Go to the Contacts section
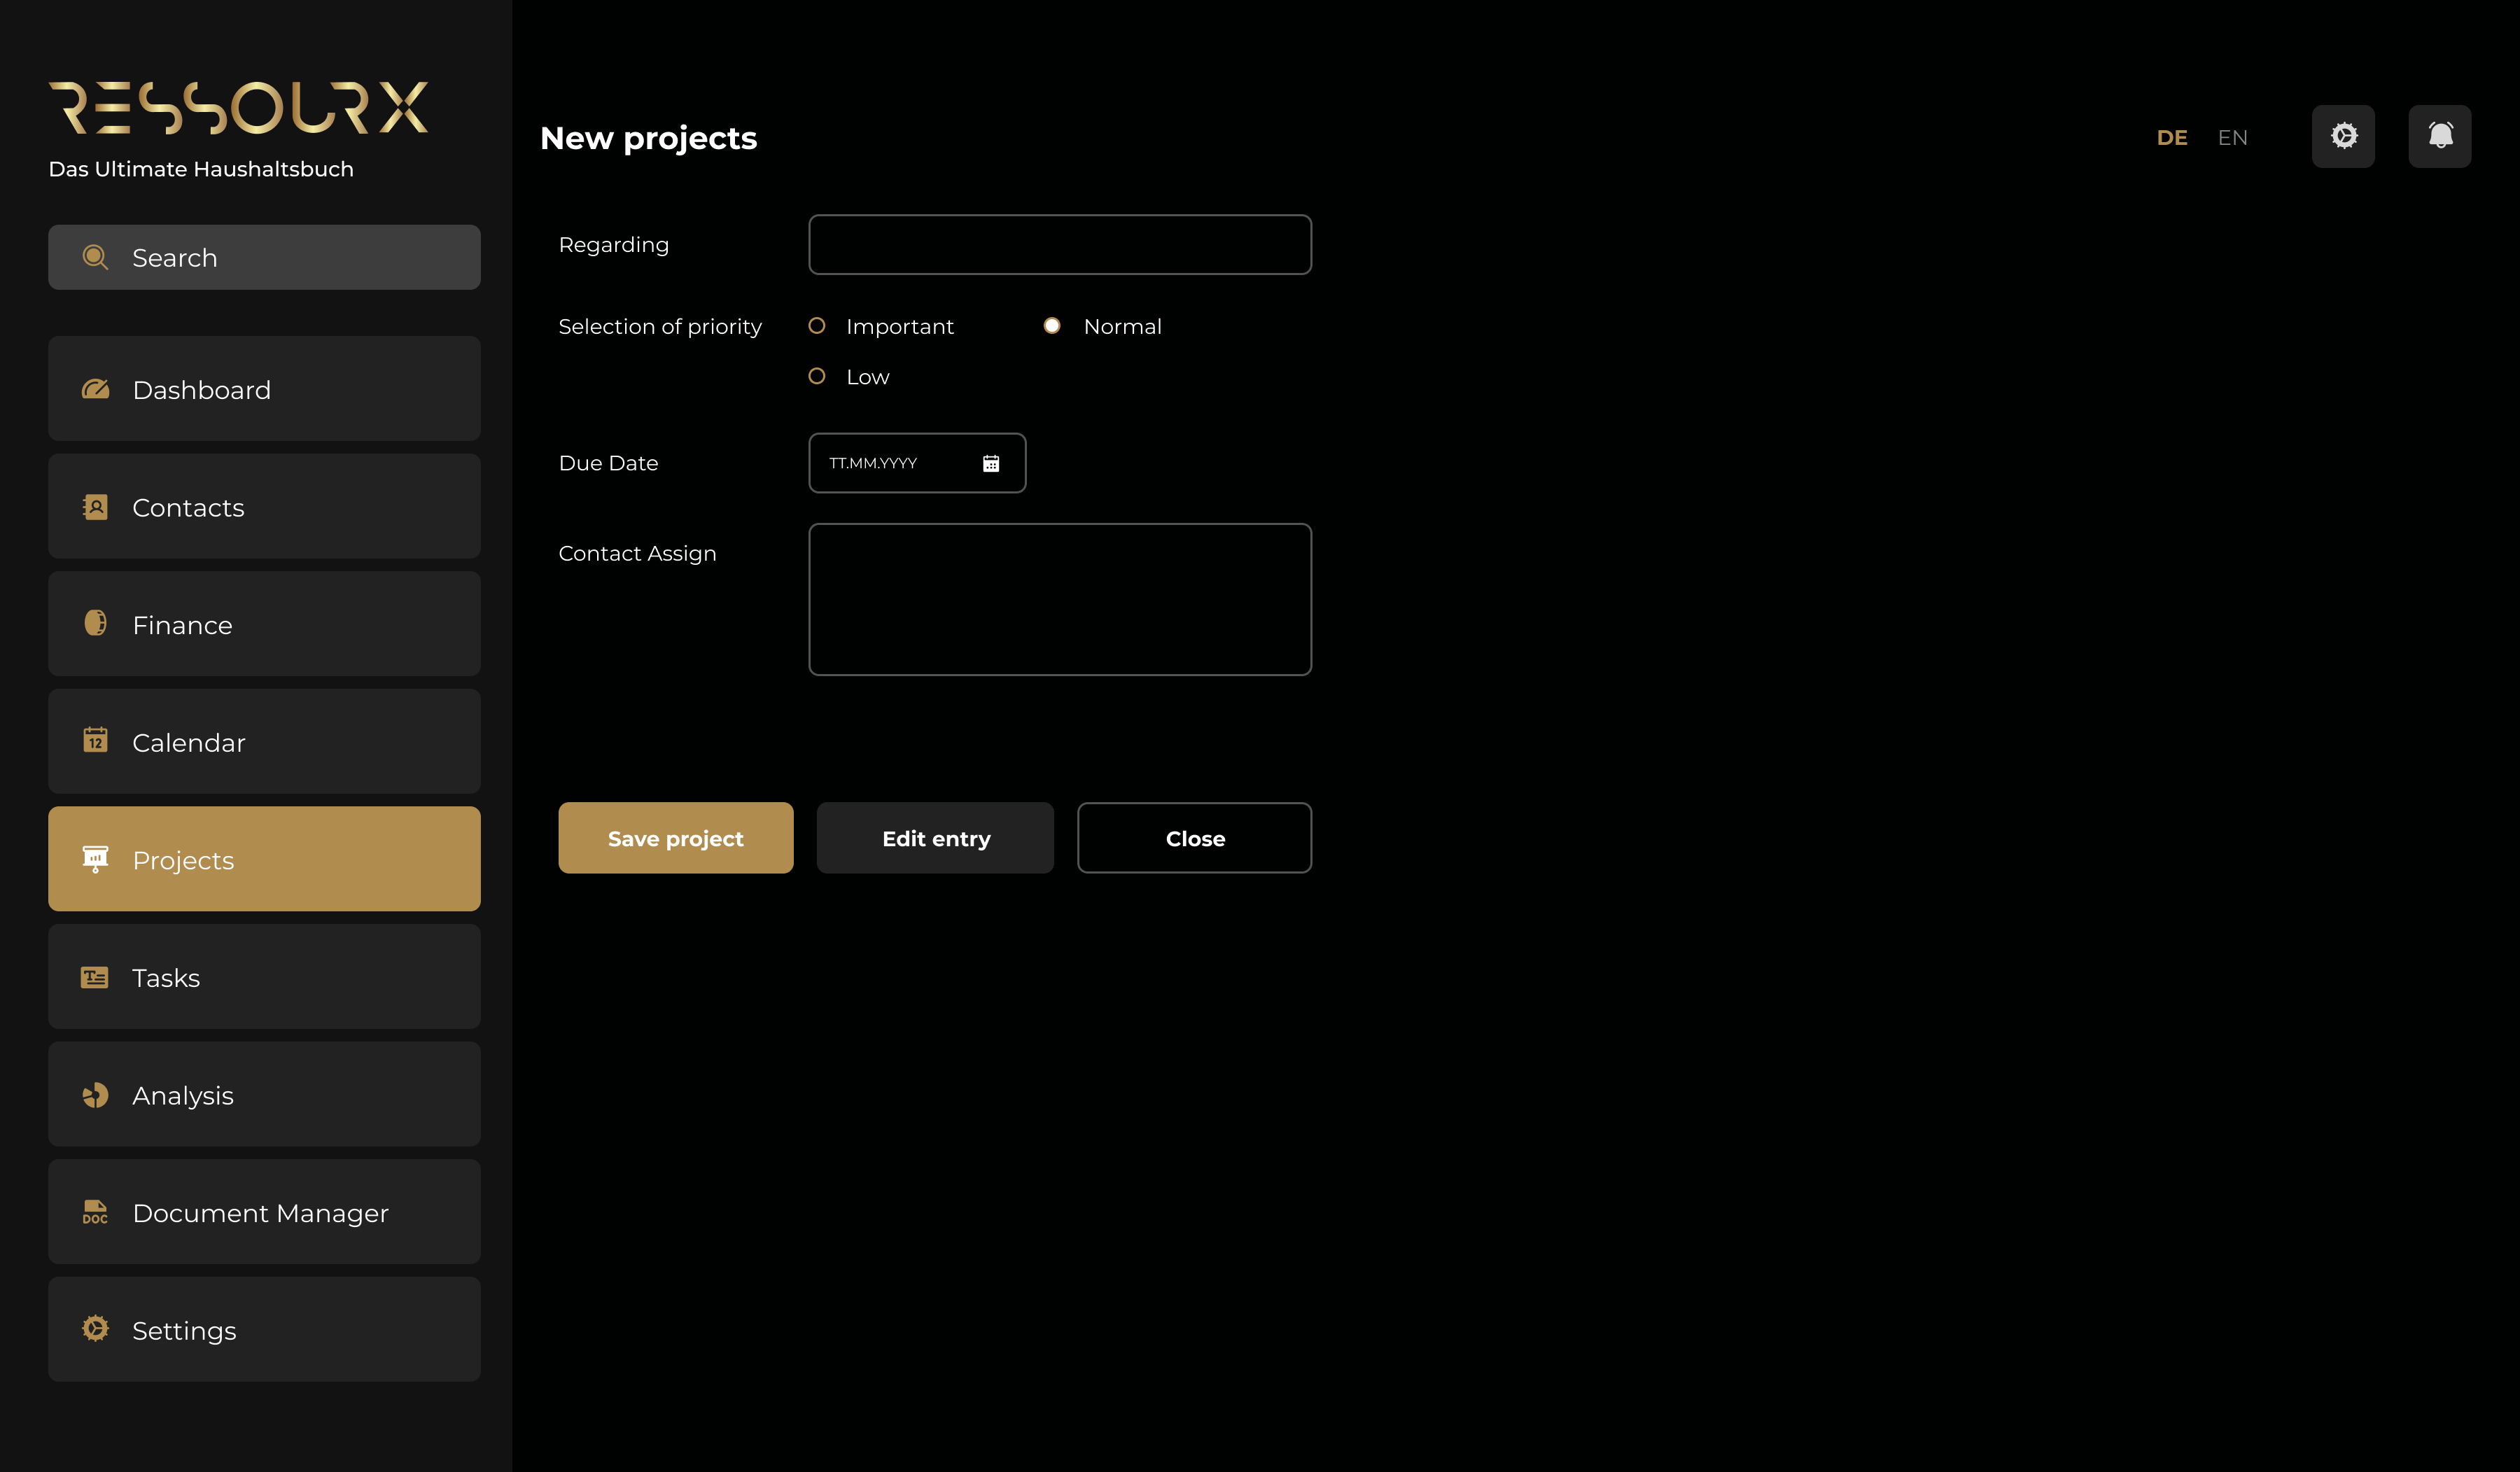Image resolution: width=2520 pixels, height=1472 pixels. (264, 507)
